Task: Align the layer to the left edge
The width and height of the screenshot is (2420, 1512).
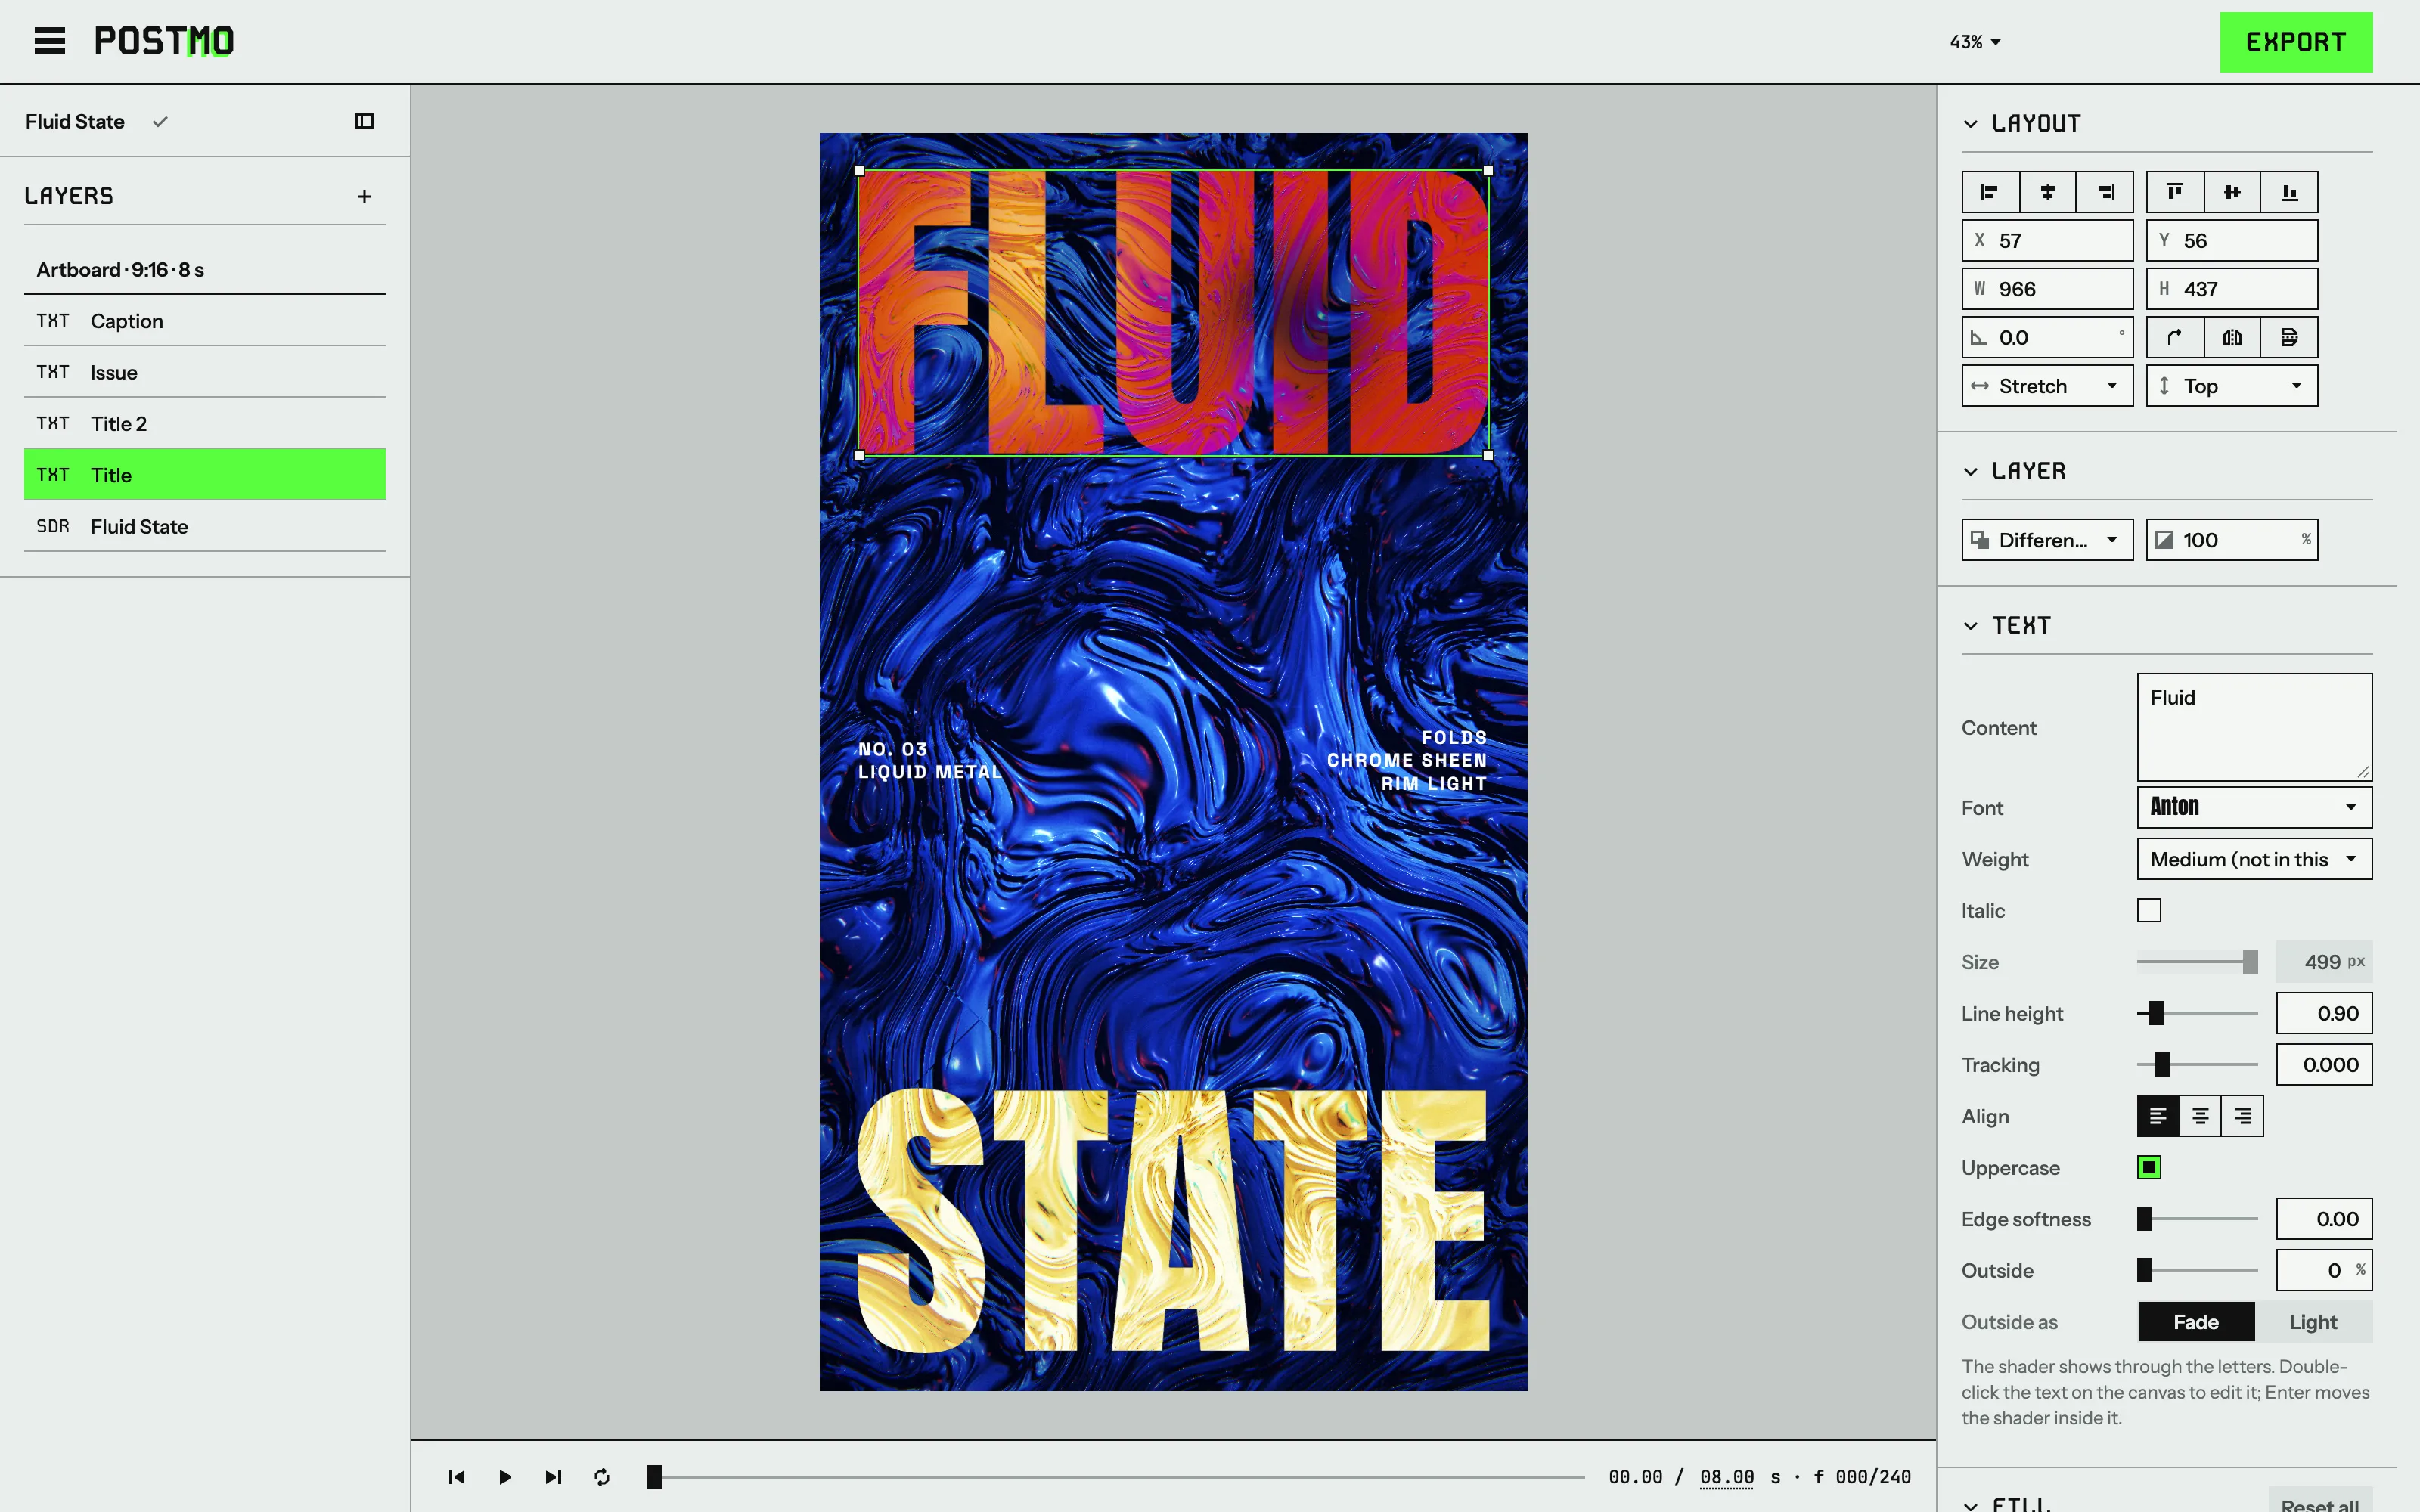Action: pyautogui.click(x=1990, y=192)
